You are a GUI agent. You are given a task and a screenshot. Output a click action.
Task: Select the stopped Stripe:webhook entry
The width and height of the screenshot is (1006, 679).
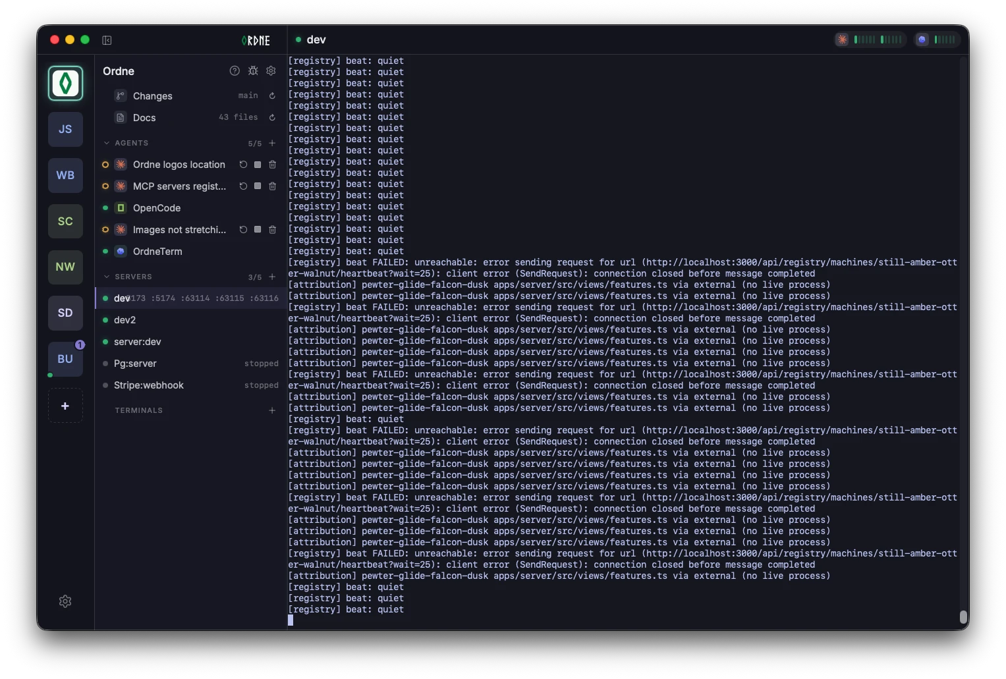[x=191, y=385]
